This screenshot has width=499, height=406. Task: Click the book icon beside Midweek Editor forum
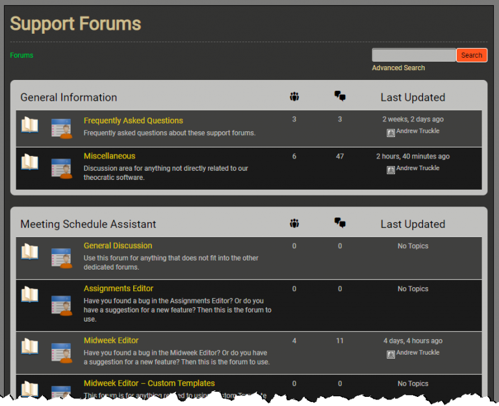pyautogui.click(x=30, y=346)
